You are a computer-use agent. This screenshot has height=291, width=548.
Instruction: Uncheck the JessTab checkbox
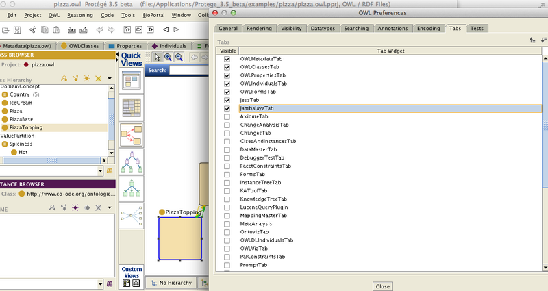point(227,100)
